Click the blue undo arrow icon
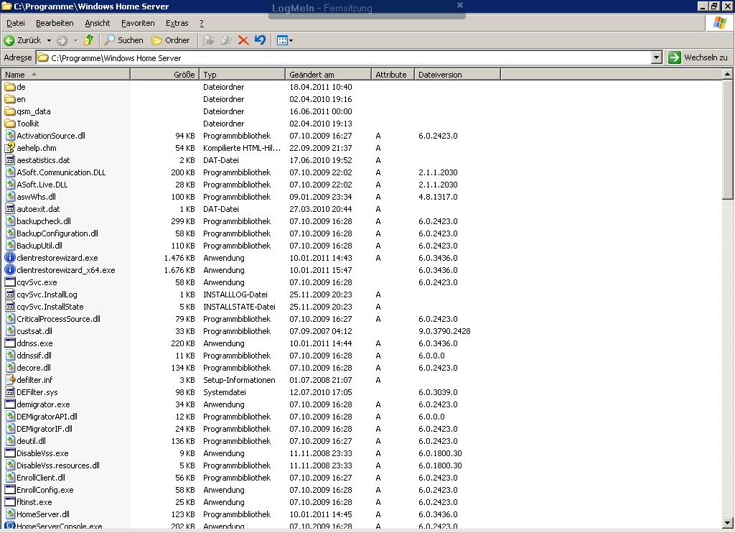Screen dimensions: 735x533 [x=261, y=40]
